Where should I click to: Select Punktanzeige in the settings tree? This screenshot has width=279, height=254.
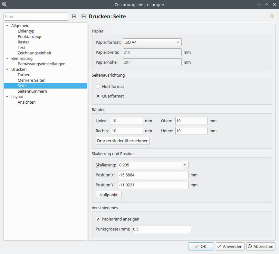click(x=30, y=37)
